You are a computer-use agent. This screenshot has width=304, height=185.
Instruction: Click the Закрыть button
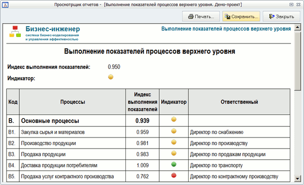281,17
